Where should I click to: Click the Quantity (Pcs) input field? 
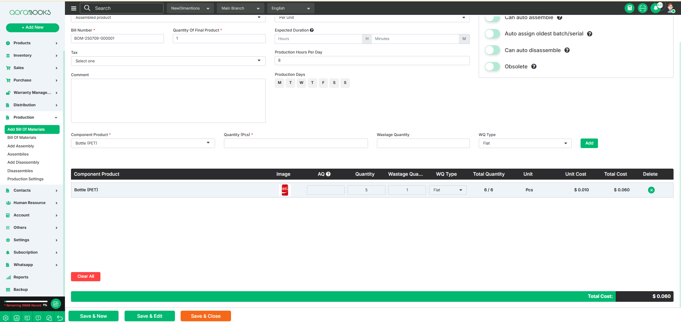(296, 143)
